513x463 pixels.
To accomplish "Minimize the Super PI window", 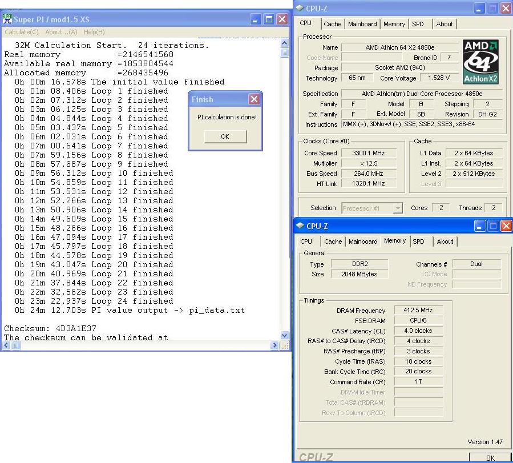I will pos(256,19).
